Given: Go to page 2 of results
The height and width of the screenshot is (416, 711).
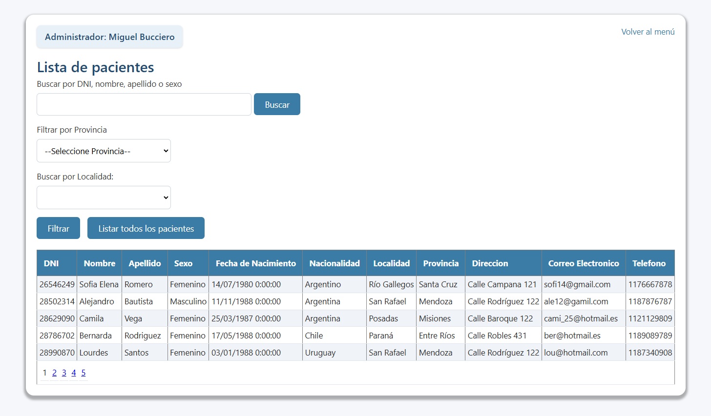Looking at the screenshot, I should tap(54, 373).
